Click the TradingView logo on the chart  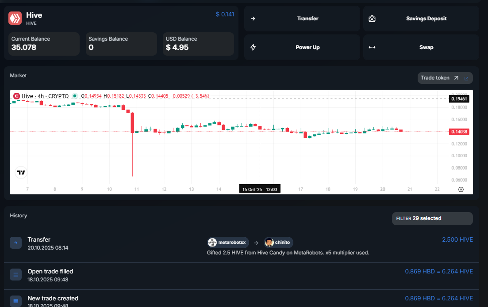coord(21,173)
